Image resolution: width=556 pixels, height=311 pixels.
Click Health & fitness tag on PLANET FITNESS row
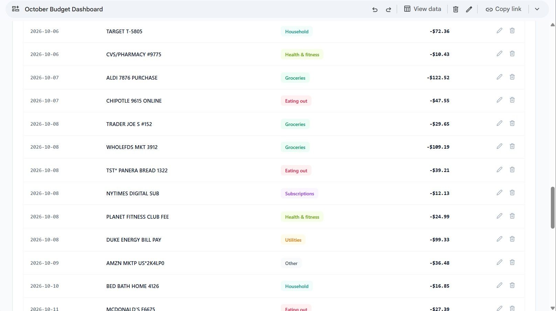pyautogui.click(x=302, y=217)
